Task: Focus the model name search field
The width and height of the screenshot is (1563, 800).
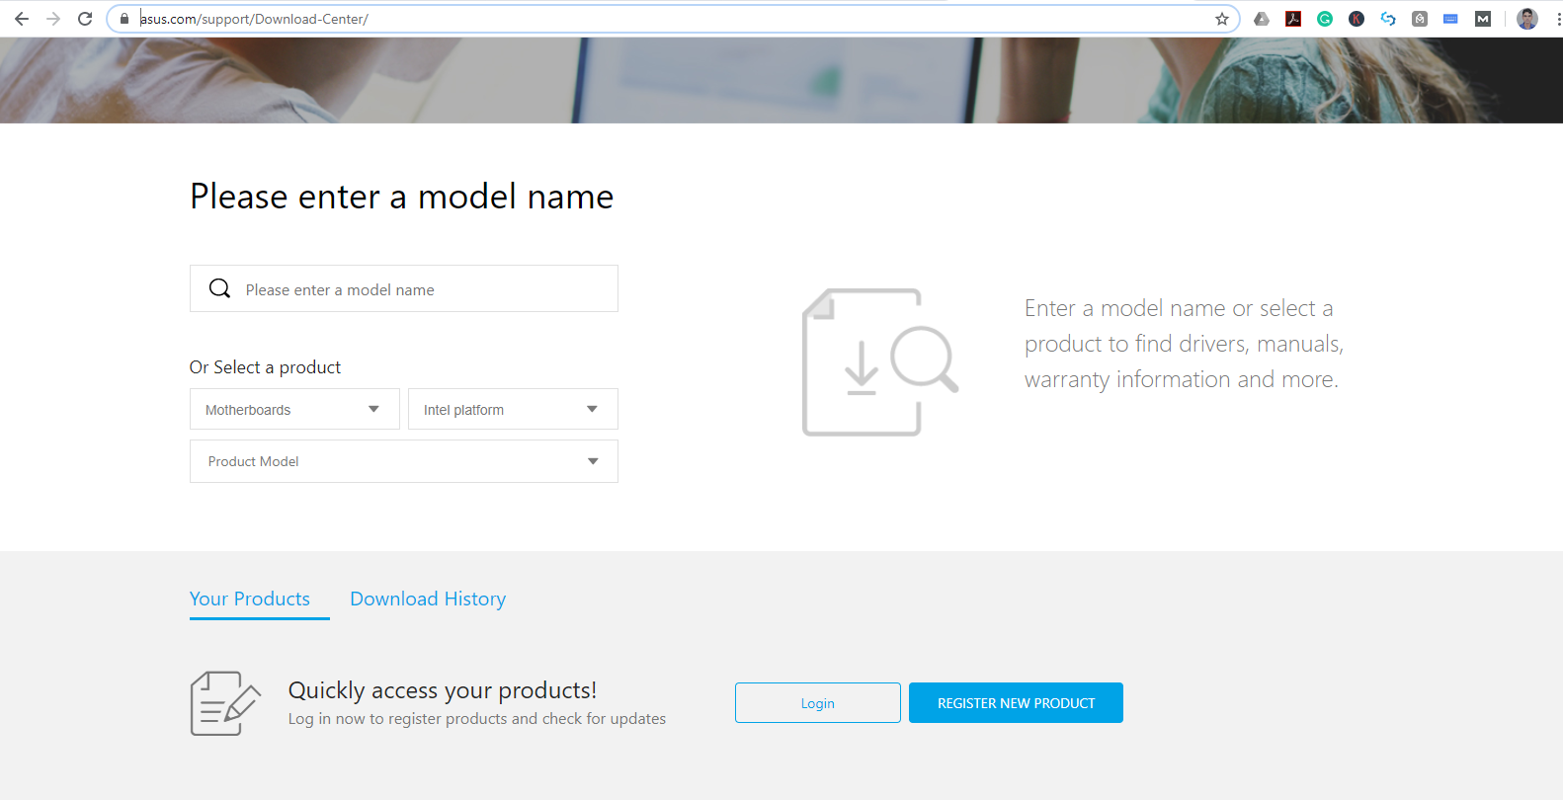Action: (x=404, y=288)
